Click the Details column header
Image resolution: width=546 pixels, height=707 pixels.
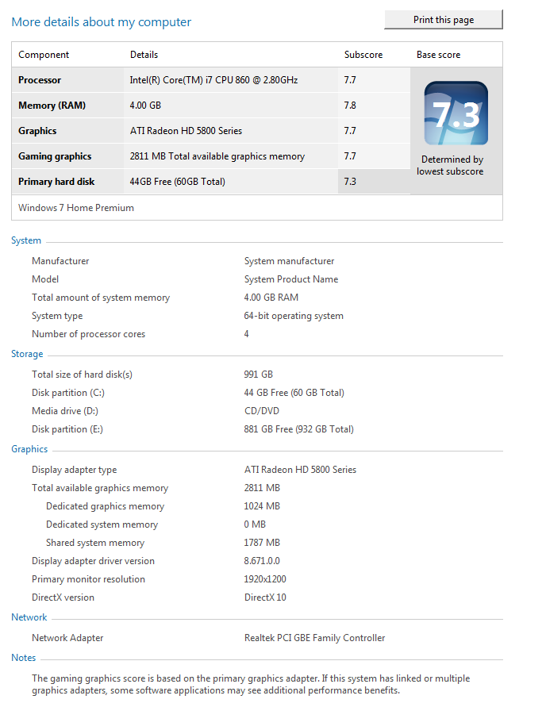(144, 55)
